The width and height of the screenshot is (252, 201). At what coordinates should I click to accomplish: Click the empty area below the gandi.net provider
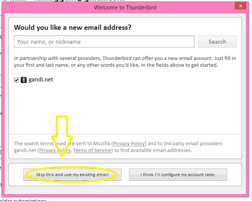(x=124, y=109)
